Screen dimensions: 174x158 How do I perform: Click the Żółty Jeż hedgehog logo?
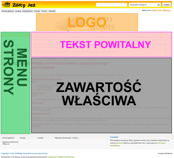coord(19,5)
